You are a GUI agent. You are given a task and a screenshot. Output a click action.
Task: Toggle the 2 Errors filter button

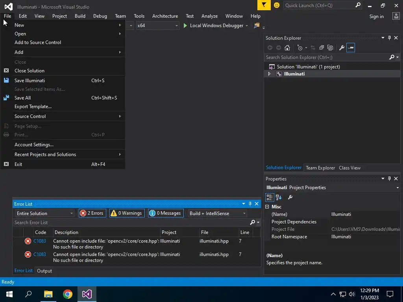click(x=92, y=213)
